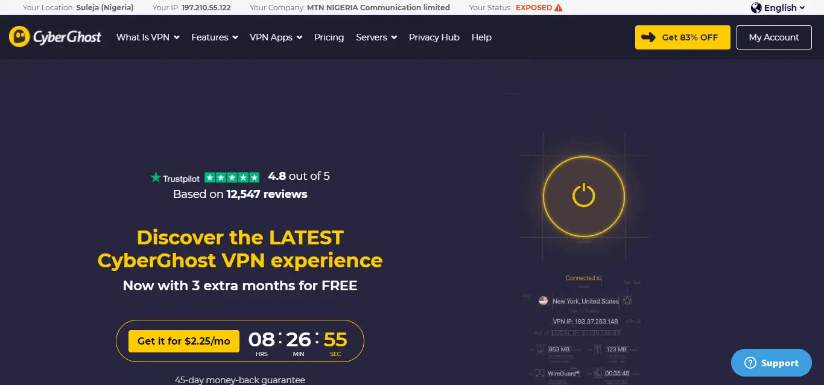Click the EXPOSED warning icon
The width and height of the screenshot is (824, 385).
(x=559, y=8)
